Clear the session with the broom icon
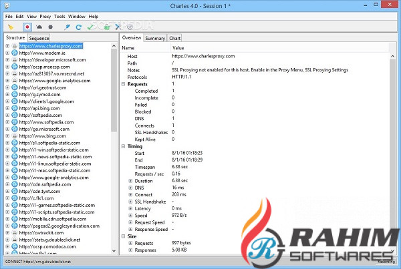The width and height of the screenshot is (401, 269). coord(11,27)
